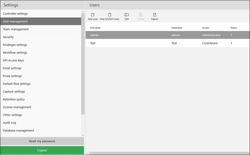250x155 pixels.
Task: Click the Add User icon
Action: click(93, 15)
